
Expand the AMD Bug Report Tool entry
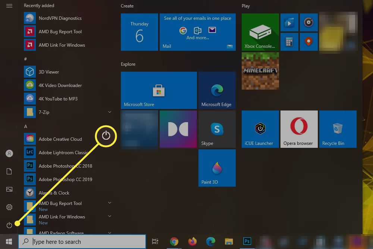click(x=110, y=203)
